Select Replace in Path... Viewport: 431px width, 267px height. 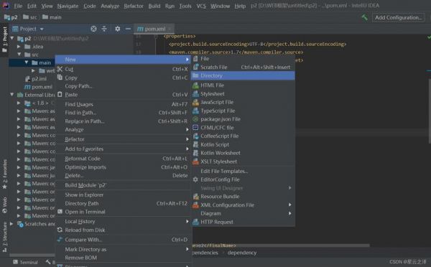pyautogui.click(x=123, y=121)
